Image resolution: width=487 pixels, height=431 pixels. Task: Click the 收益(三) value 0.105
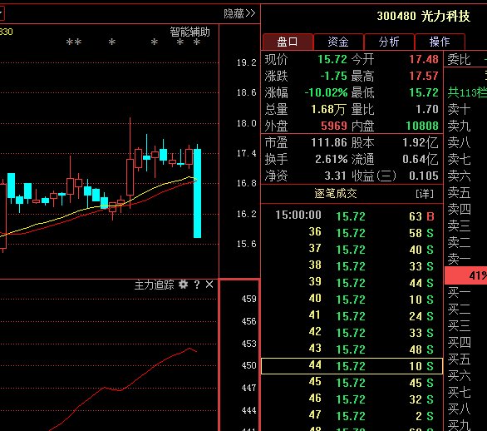point(424,176)
